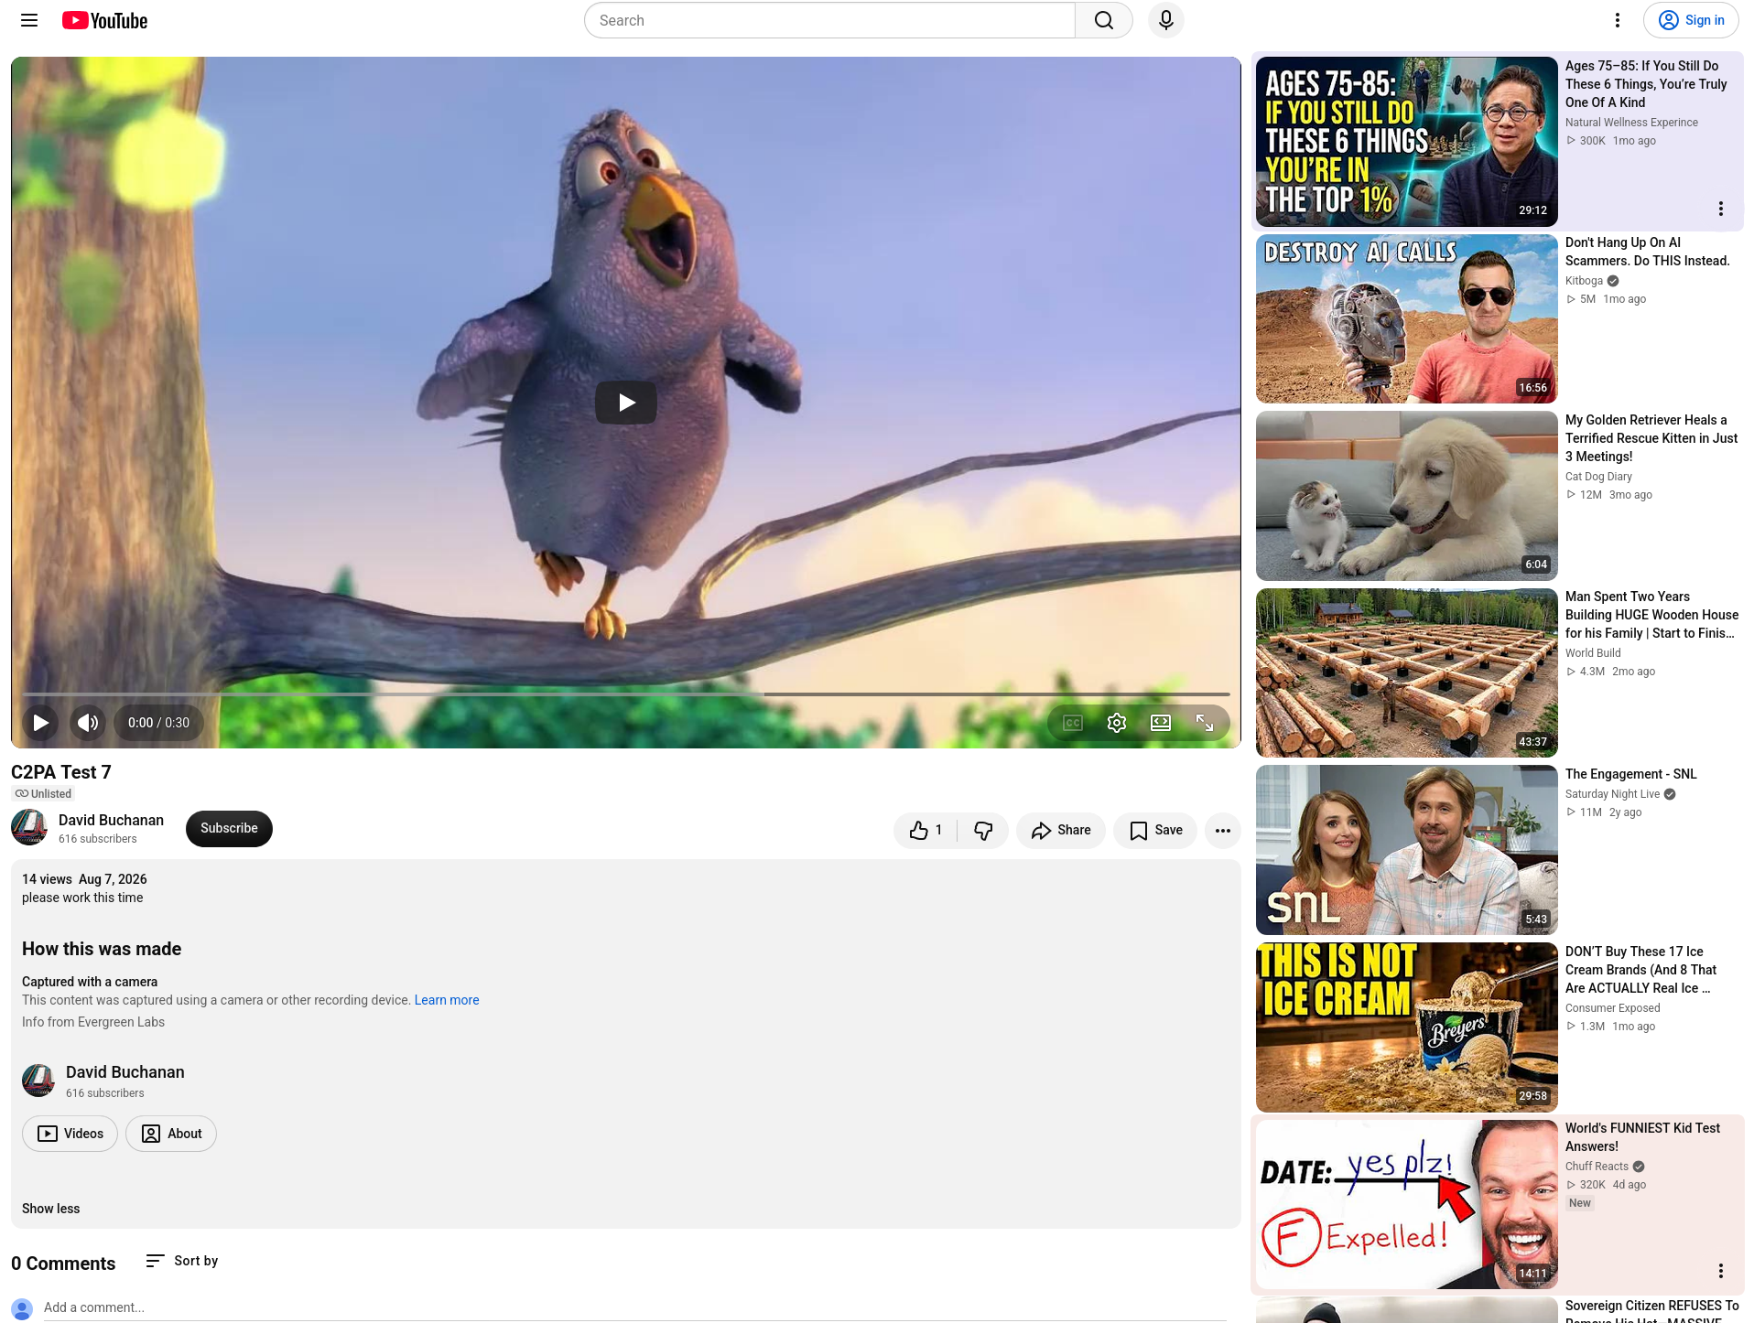Screen dimensions: 1754x1323
Task: Click the Unlisted badge
Action: (x=43, y=794)
